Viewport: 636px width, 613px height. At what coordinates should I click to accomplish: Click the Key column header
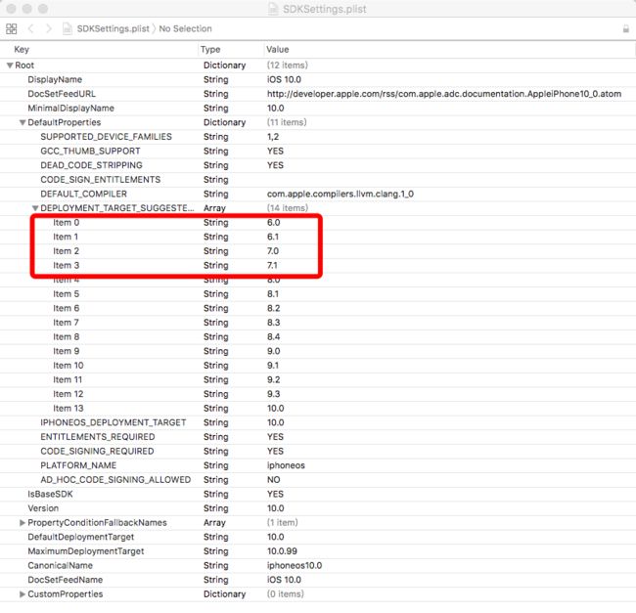22,50
